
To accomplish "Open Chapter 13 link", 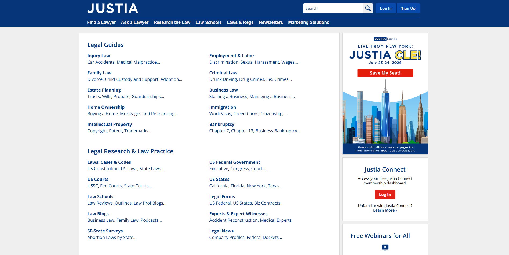I will tap(242, 131).
